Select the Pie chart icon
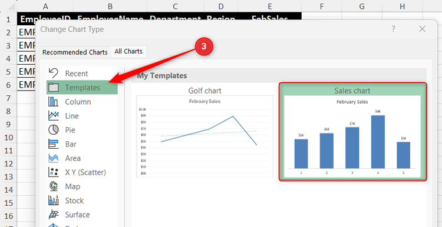442x227 pixels. pos(53,130)
